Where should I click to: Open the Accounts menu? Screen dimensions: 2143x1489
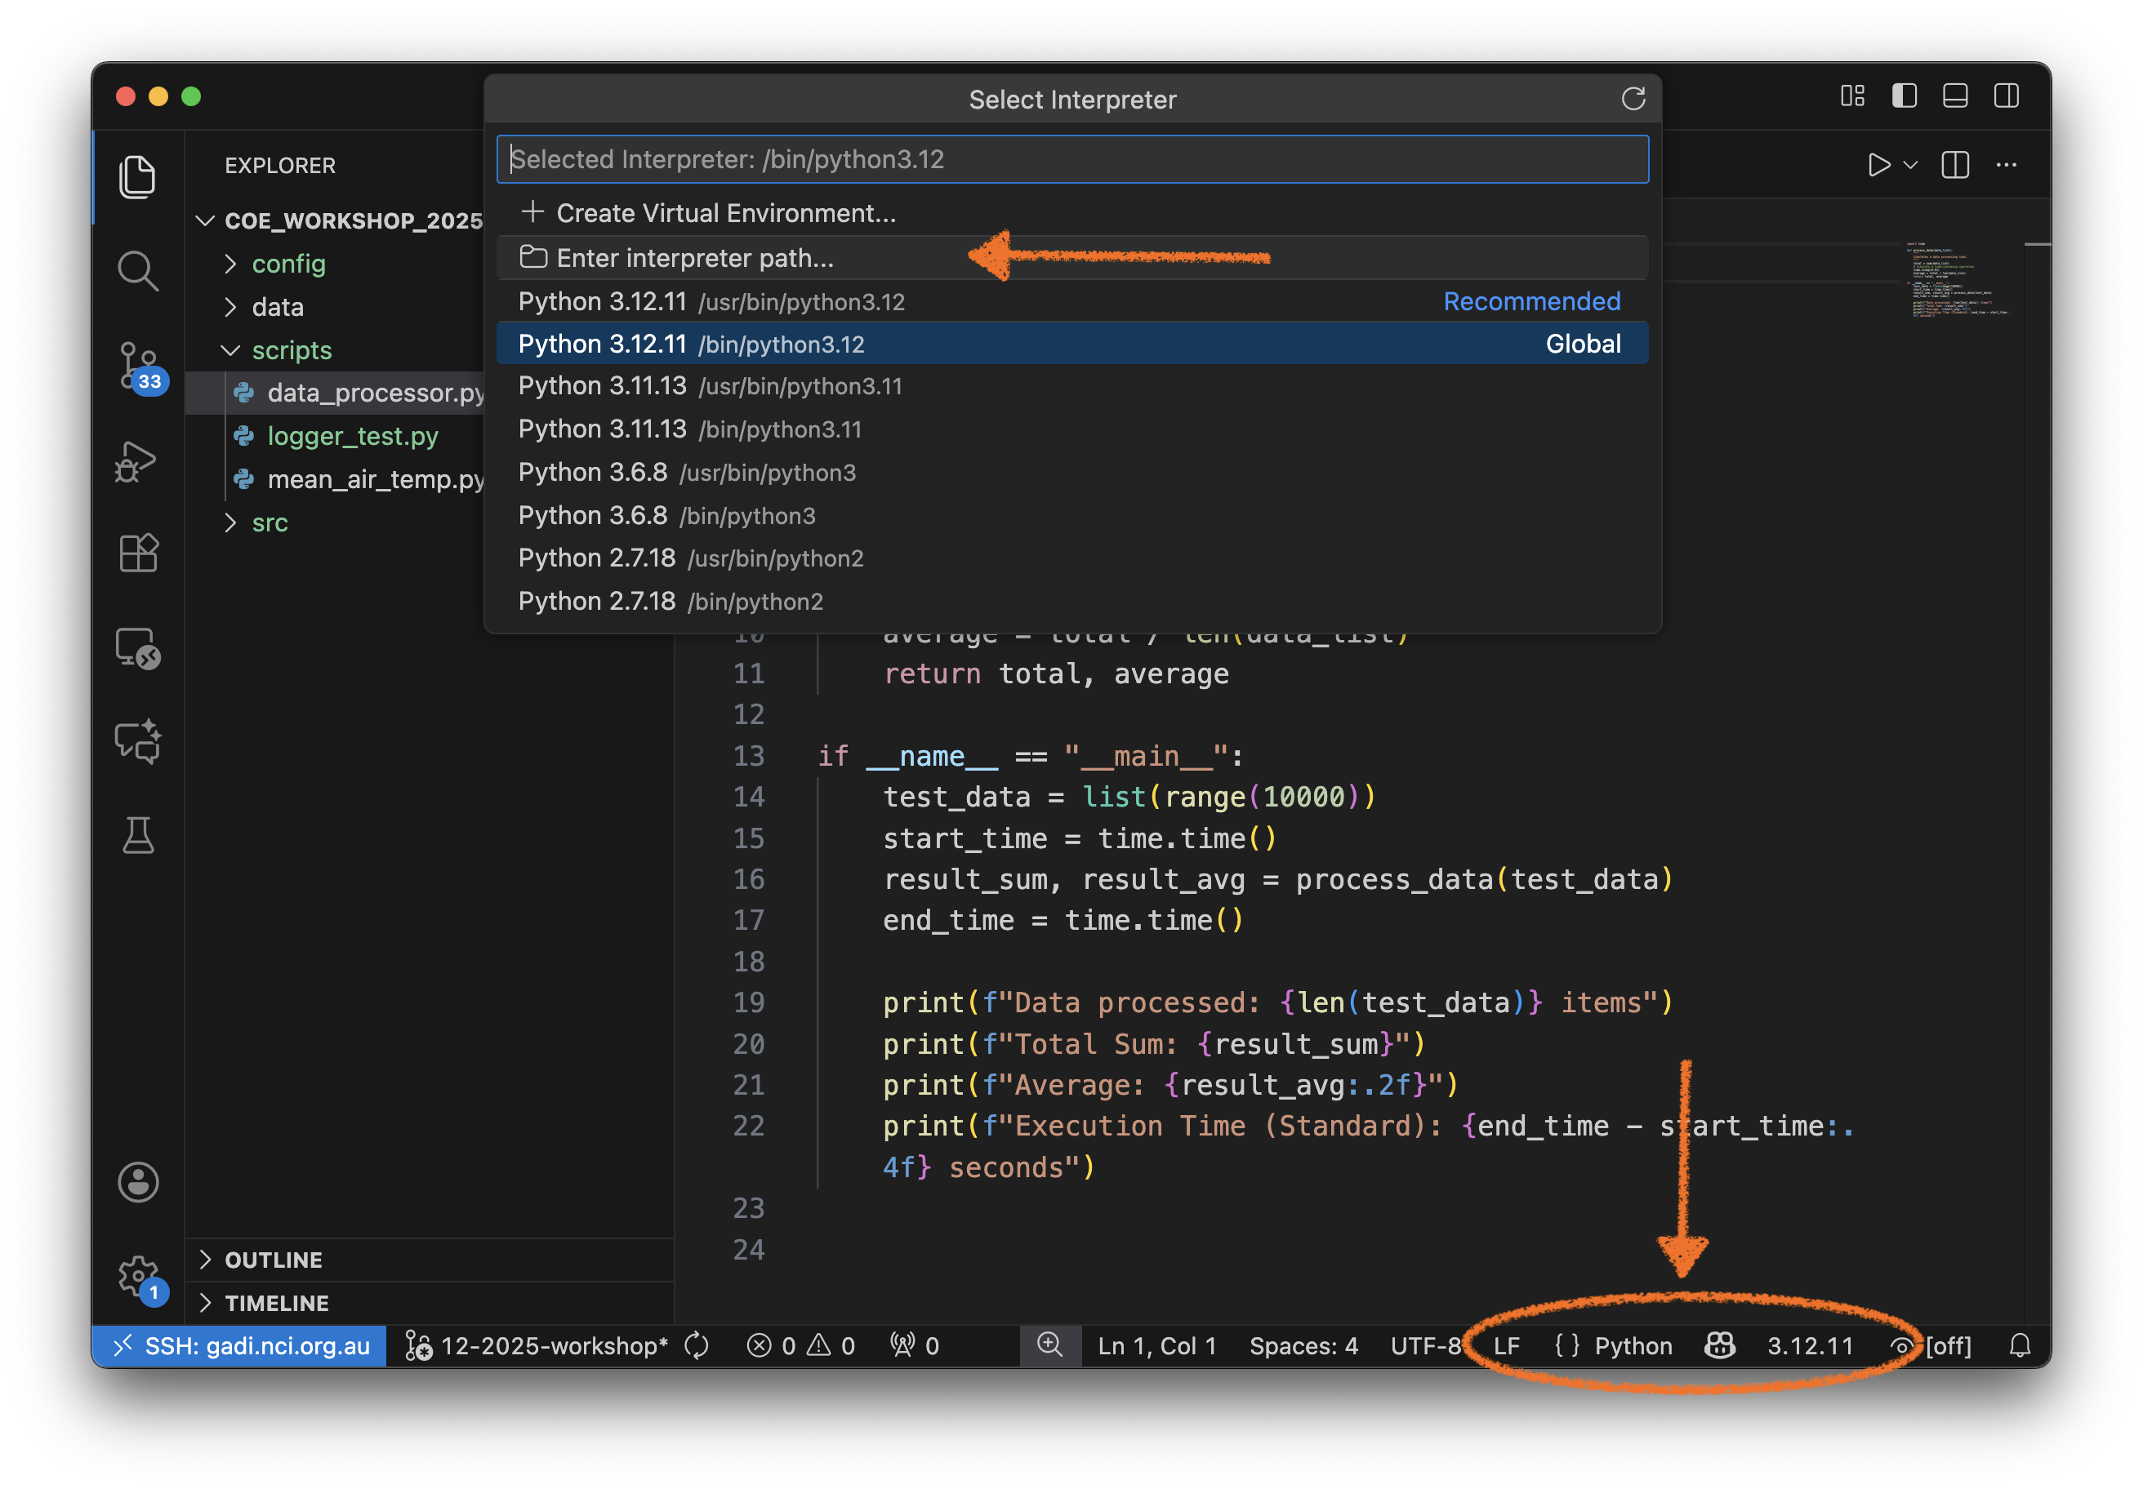click(x=137, y=1183)
